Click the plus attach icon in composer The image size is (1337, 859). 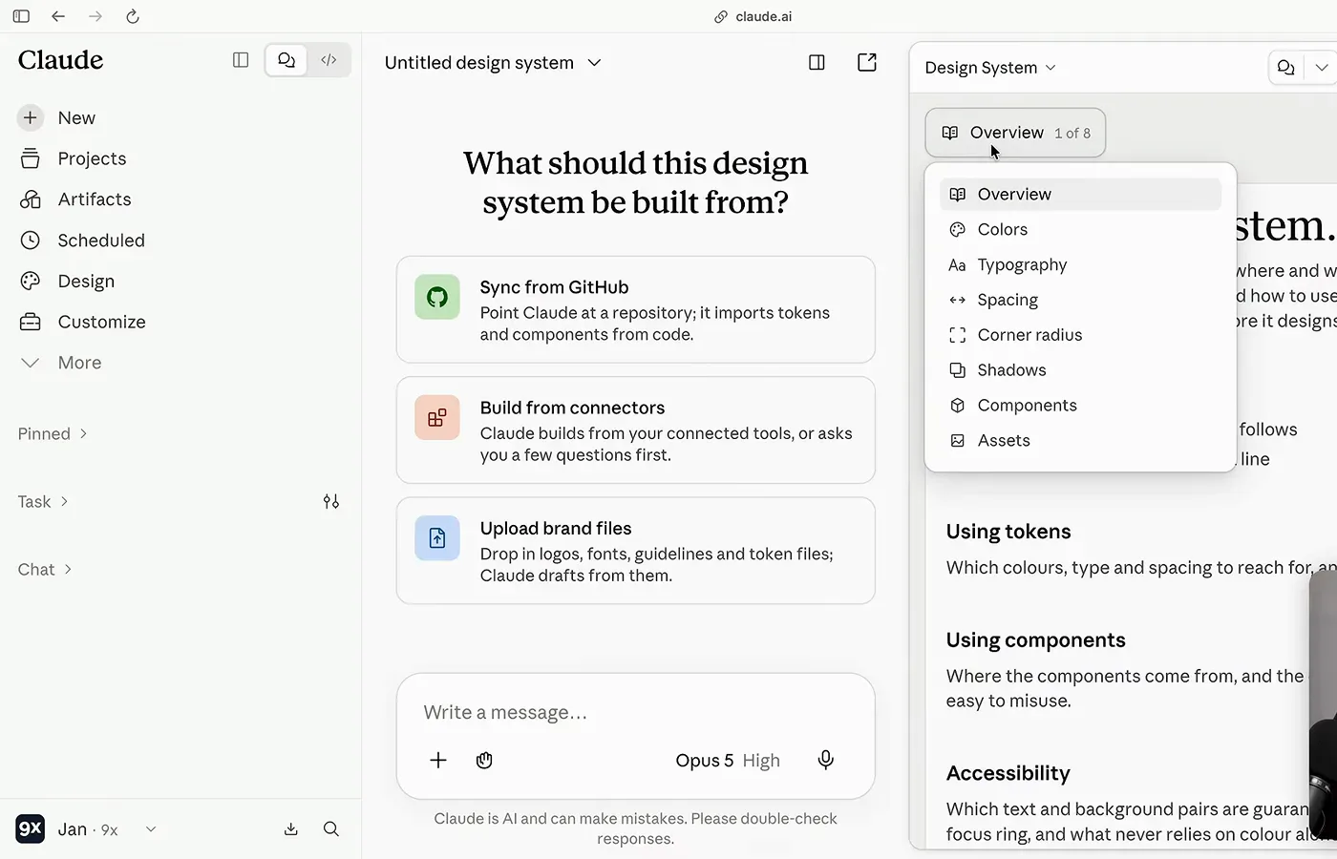(438, 761)
